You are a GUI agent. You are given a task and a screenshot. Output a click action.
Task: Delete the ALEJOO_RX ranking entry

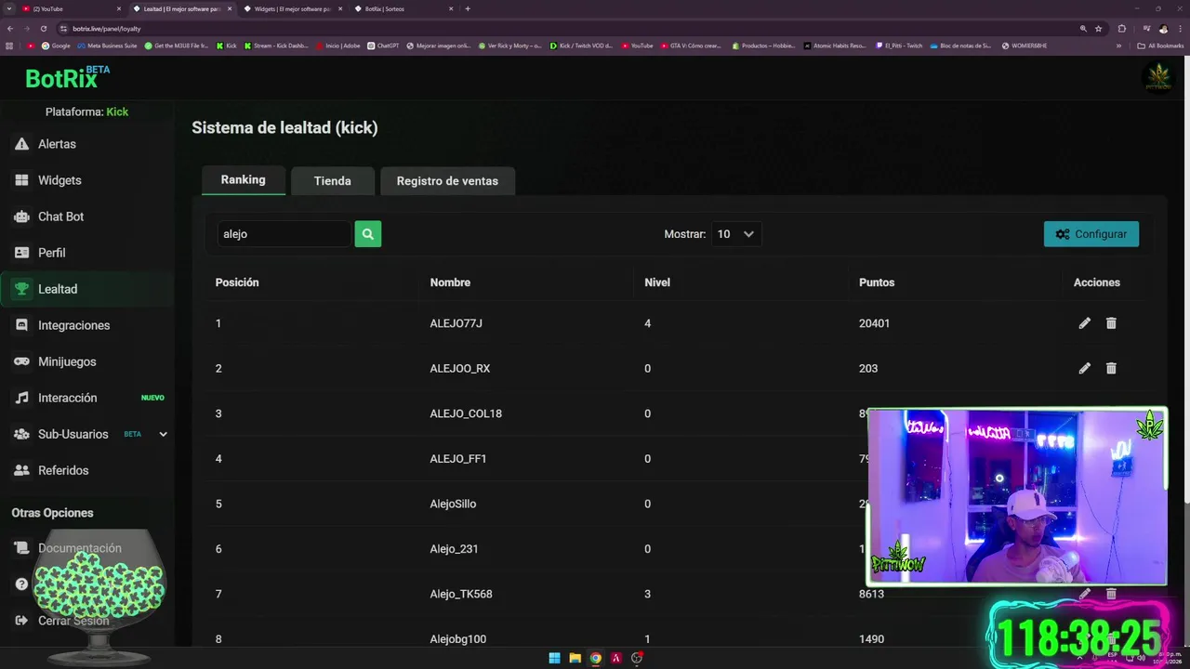click(x=1111, y=368)
